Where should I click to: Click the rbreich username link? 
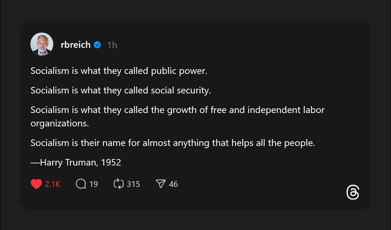76,45
